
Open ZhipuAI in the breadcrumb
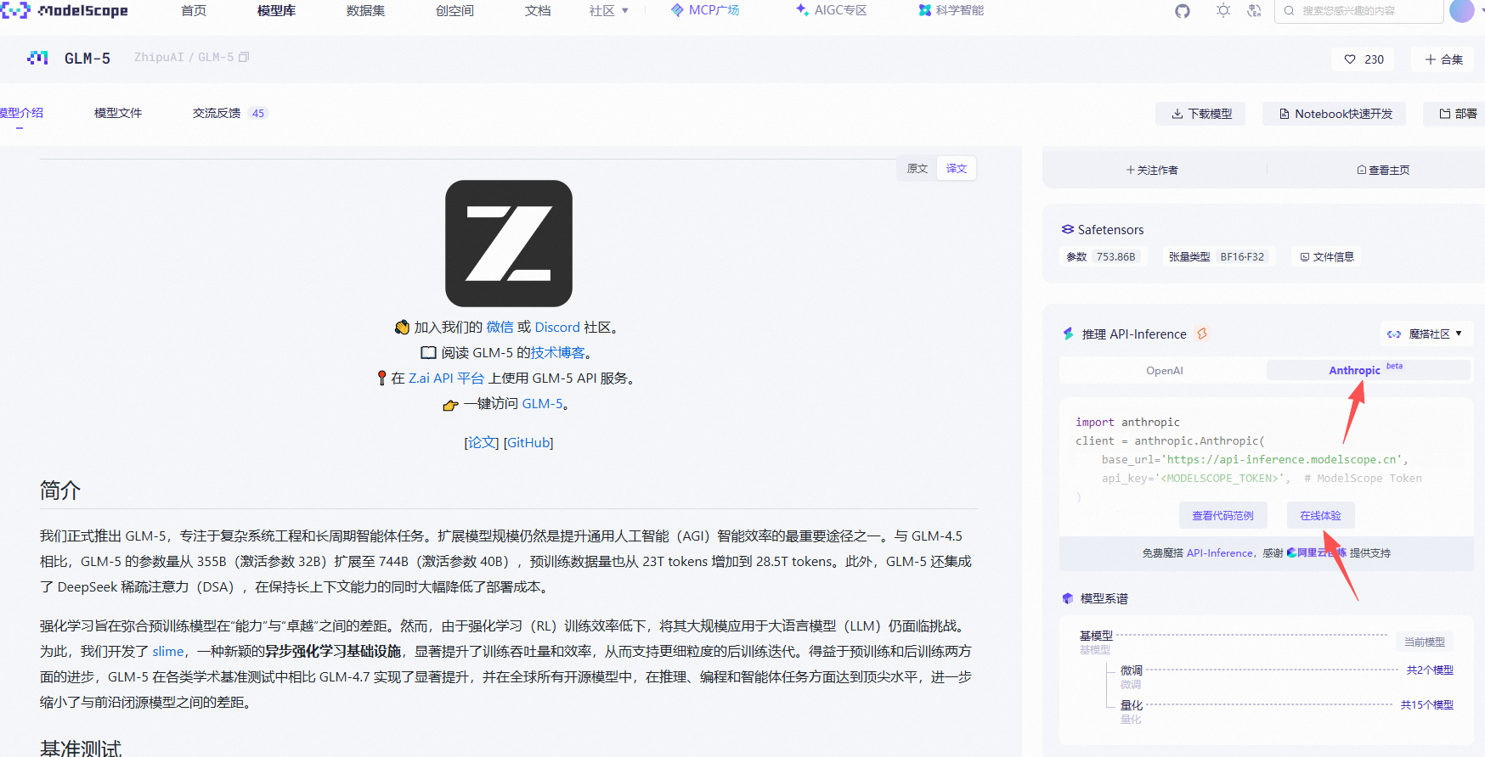159,57
